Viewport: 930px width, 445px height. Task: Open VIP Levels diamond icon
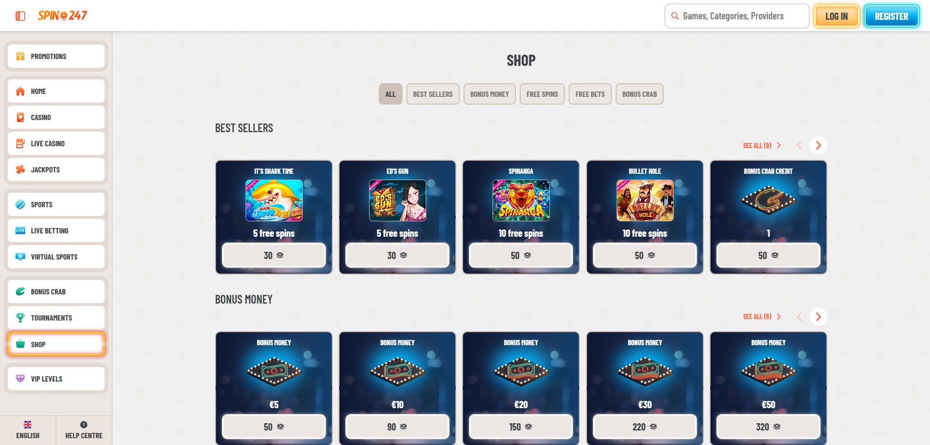click(x=20, y=379)
